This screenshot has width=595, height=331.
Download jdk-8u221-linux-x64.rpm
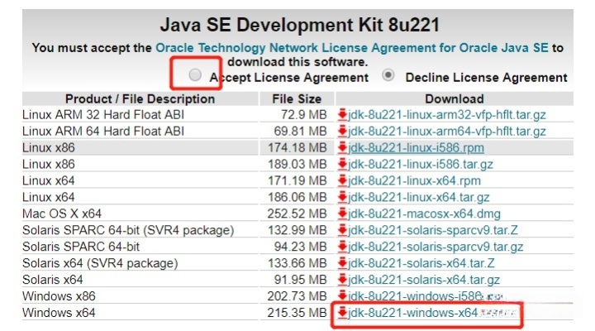click(414, 180)
